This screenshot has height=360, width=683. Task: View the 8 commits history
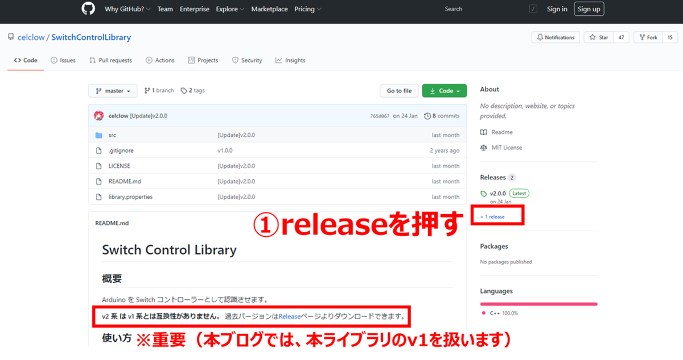[442, 116]
